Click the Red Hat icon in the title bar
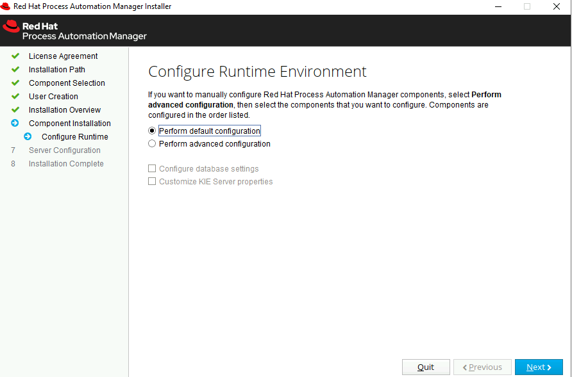The image size is (572, 377). pos(5,6)
